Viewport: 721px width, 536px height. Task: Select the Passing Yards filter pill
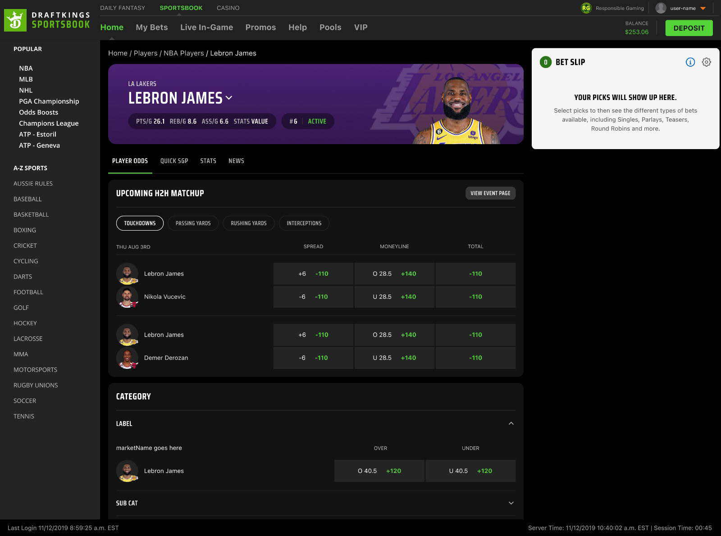(x=193, y=223)
